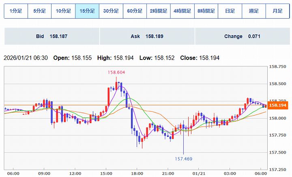Open the 月足 monthly chart
The width and height of the screenshot is (292, 177).
point(278,11)
